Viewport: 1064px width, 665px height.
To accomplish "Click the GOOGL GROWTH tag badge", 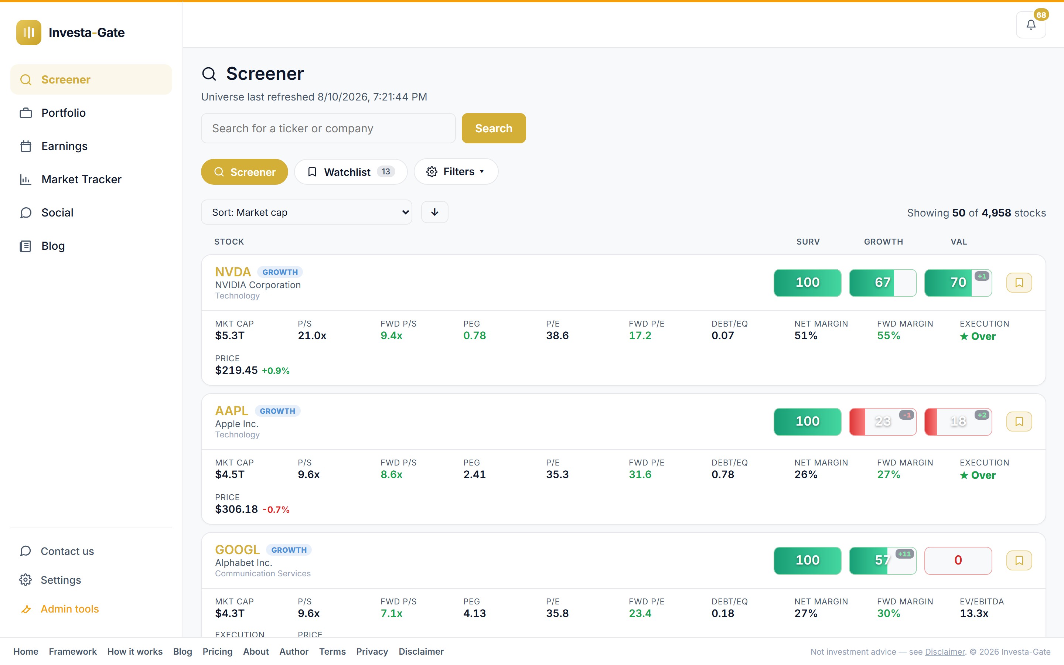I will 289,550.
